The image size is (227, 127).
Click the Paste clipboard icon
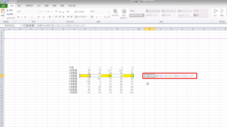[2, 11]
